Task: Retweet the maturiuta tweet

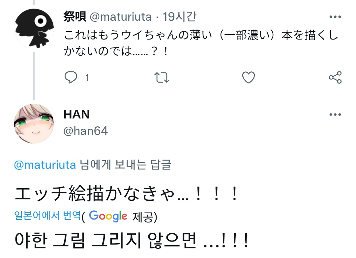Action: point(162,78)
